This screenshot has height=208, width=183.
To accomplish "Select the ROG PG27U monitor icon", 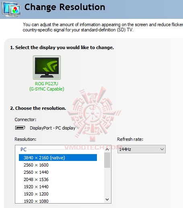I will pos(47,68).
